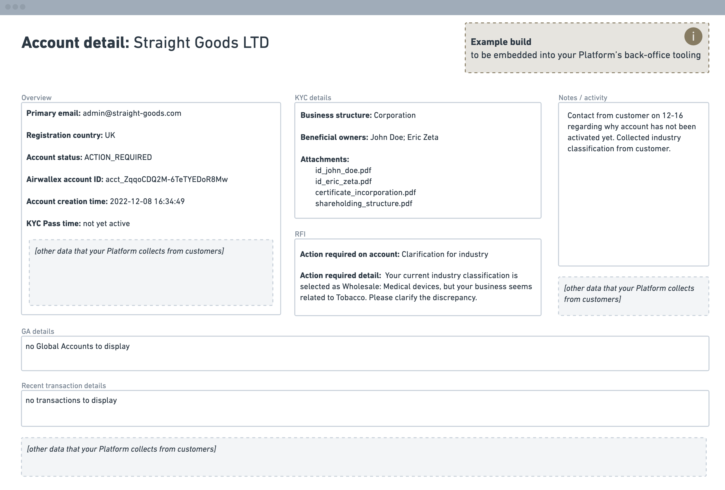725x490 pixels.
Task: Click the bottom full-width placeholder box
Action: click(363, 457)
